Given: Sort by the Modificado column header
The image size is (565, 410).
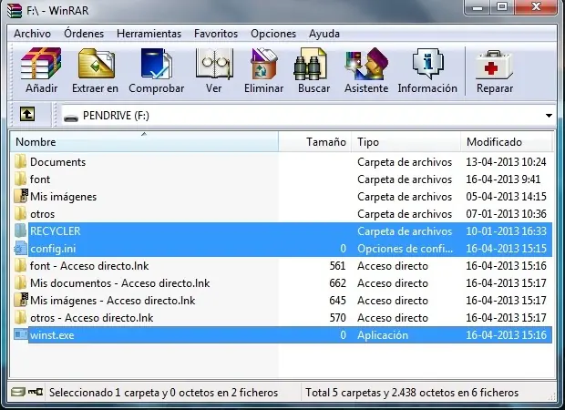Looking at the screenshot, I should (x=507, y=141).
